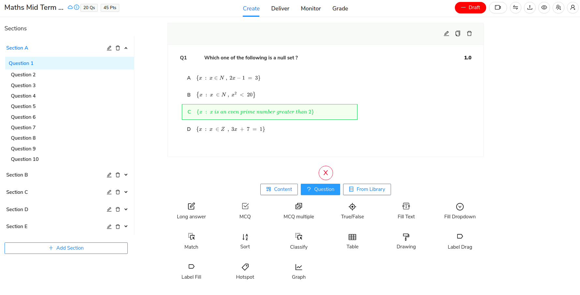
Task: Open the Grade tab
Action: point(340,8)
